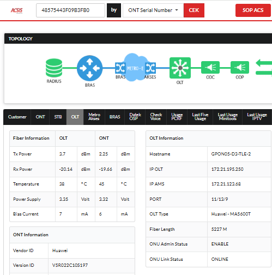Click the hostname GPON05-D3-TLE-2

point(231,154)
